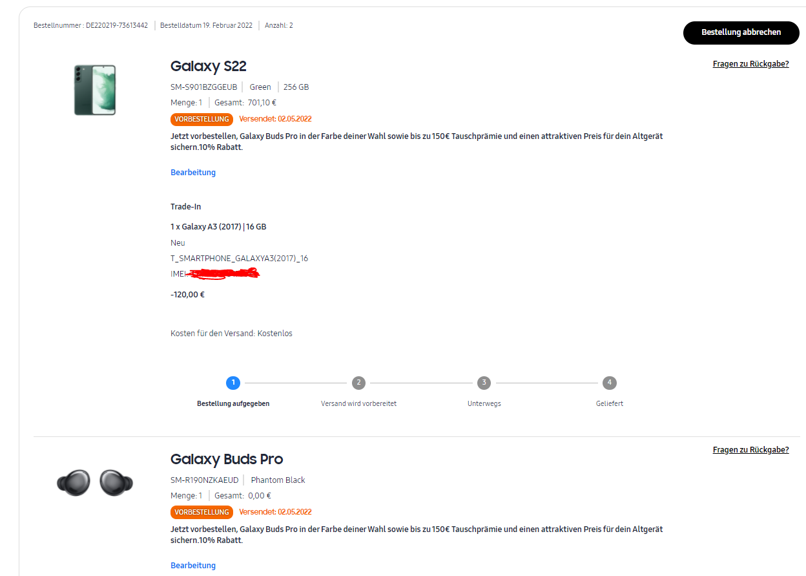This screenshot has height=576, width=806.
Task: Click the Trade-In heading
Action: [x=185, y=207]
